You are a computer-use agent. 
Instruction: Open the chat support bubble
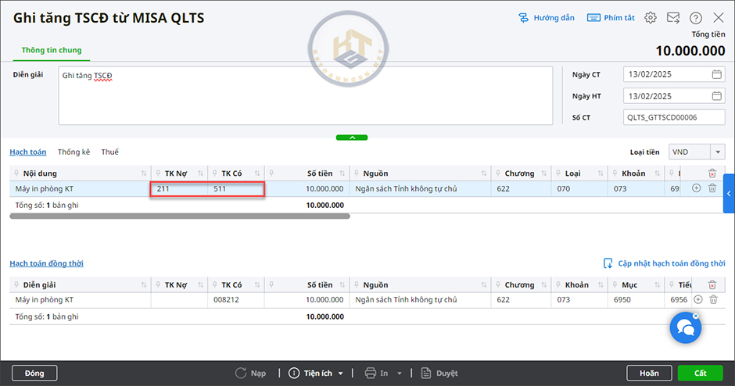coord(685,328)
